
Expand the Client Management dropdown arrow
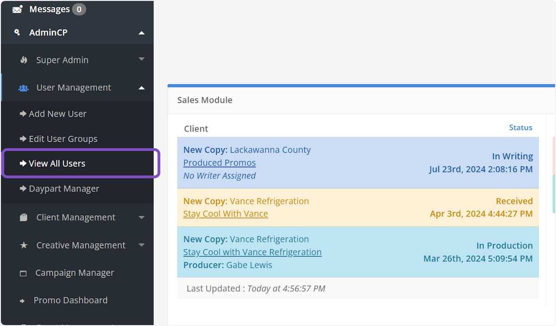[x=142, y=217]
